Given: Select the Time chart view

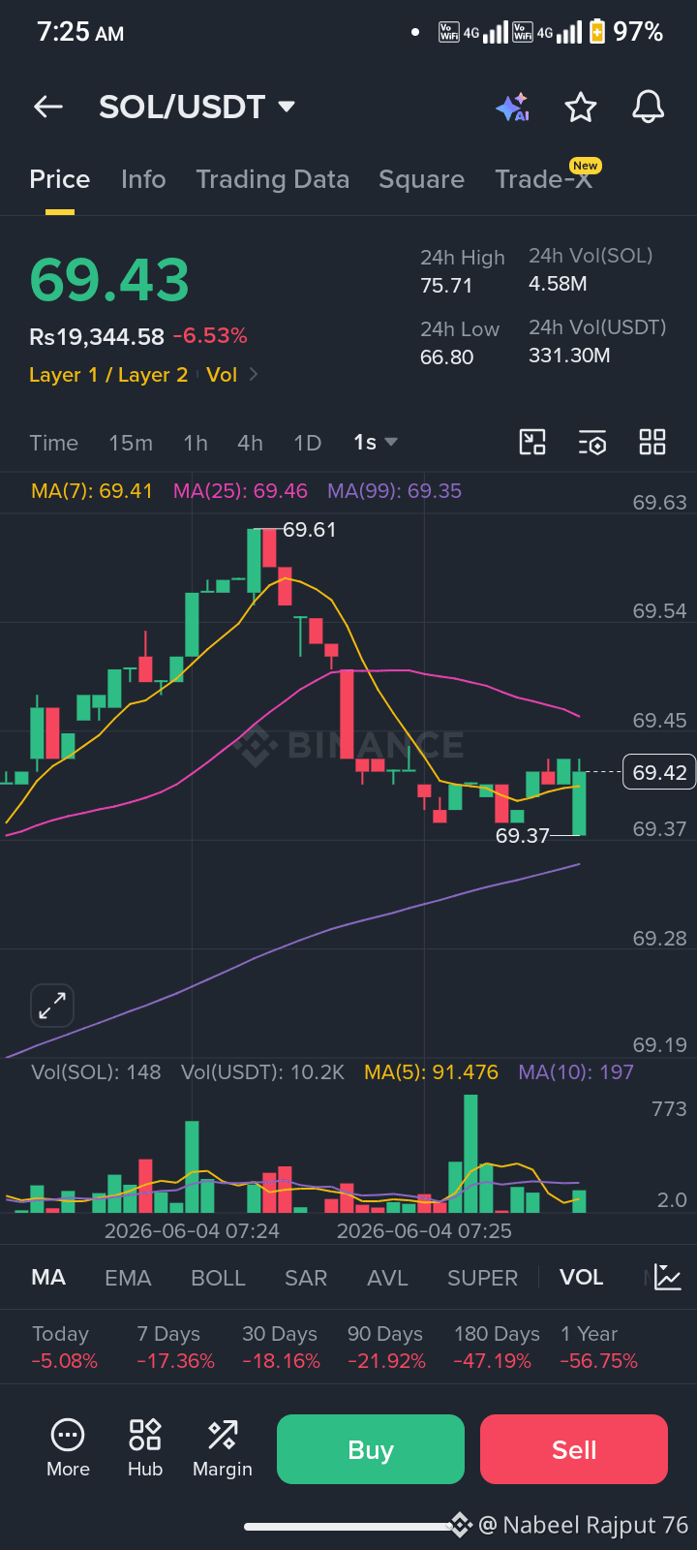Looking at the screenshot, I should tap(54, 443).
